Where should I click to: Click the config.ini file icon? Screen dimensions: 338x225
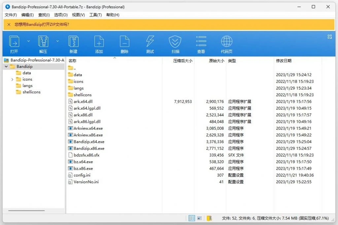click(x=70, y=175)
